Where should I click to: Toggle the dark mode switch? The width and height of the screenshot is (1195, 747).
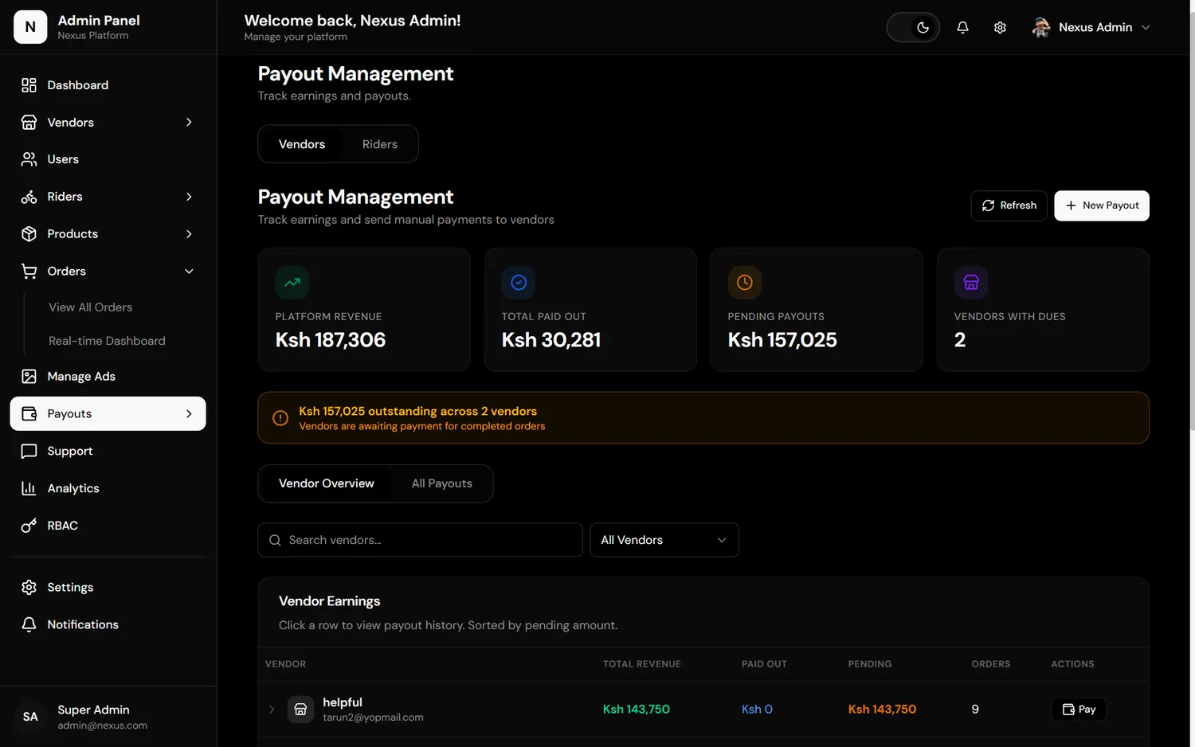click(913, 27)
